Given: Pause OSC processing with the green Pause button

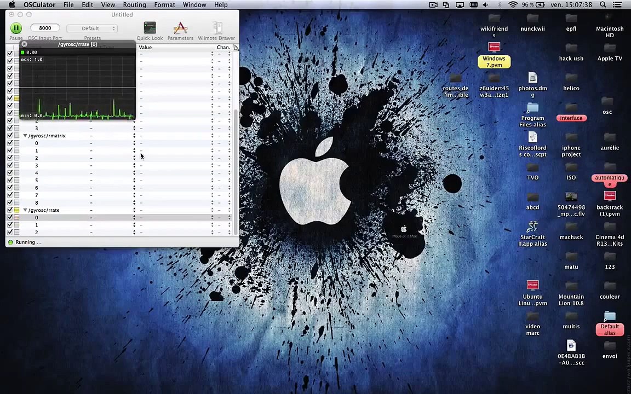Looking at the screenshot, I should pos(16,28).
